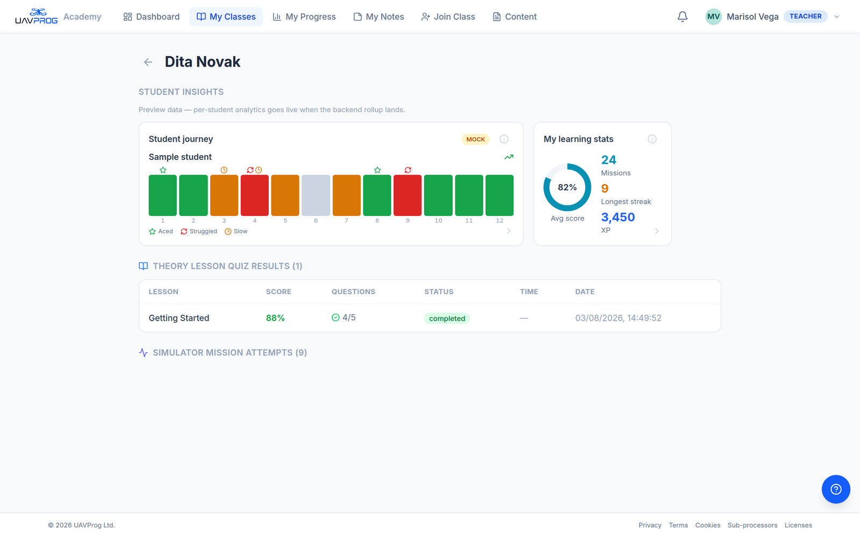This screenshot has height=537, width=860.
Task: Click the LESSON column header
Action: pos(163,292)
